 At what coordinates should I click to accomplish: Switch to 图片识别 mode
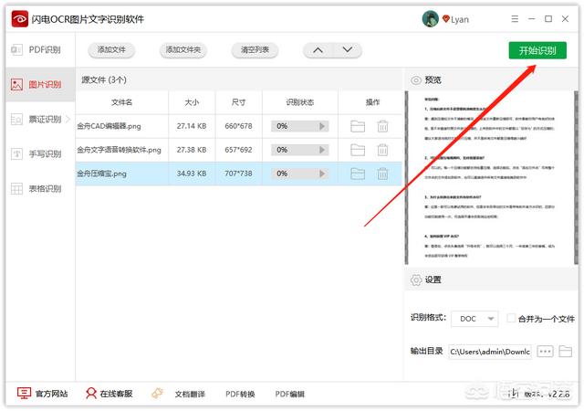point(40,85)
